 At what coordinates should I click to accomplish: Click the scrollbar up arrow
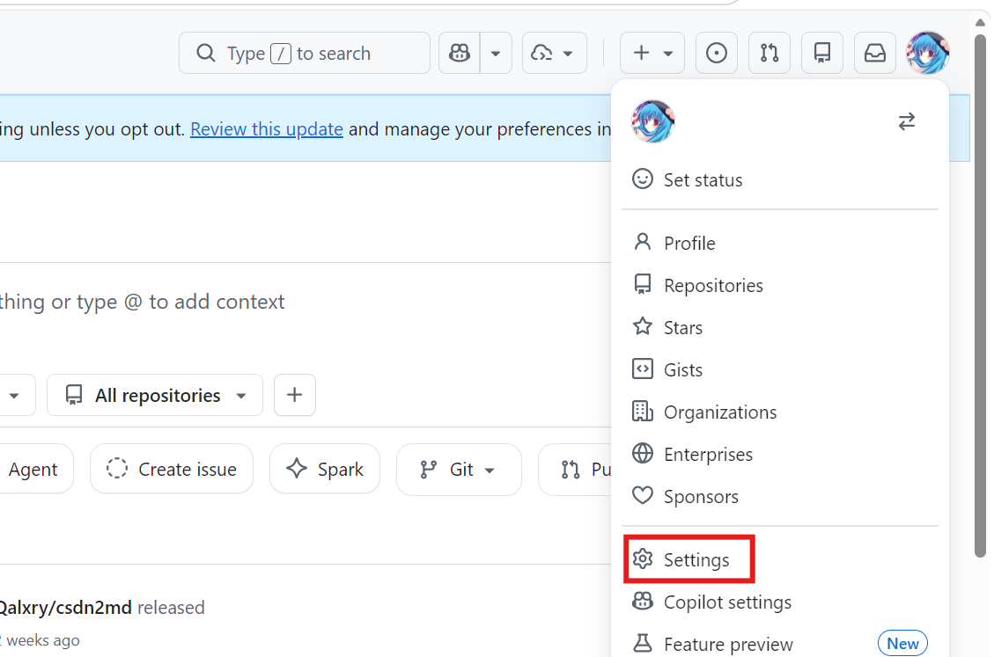pos(980,22)
